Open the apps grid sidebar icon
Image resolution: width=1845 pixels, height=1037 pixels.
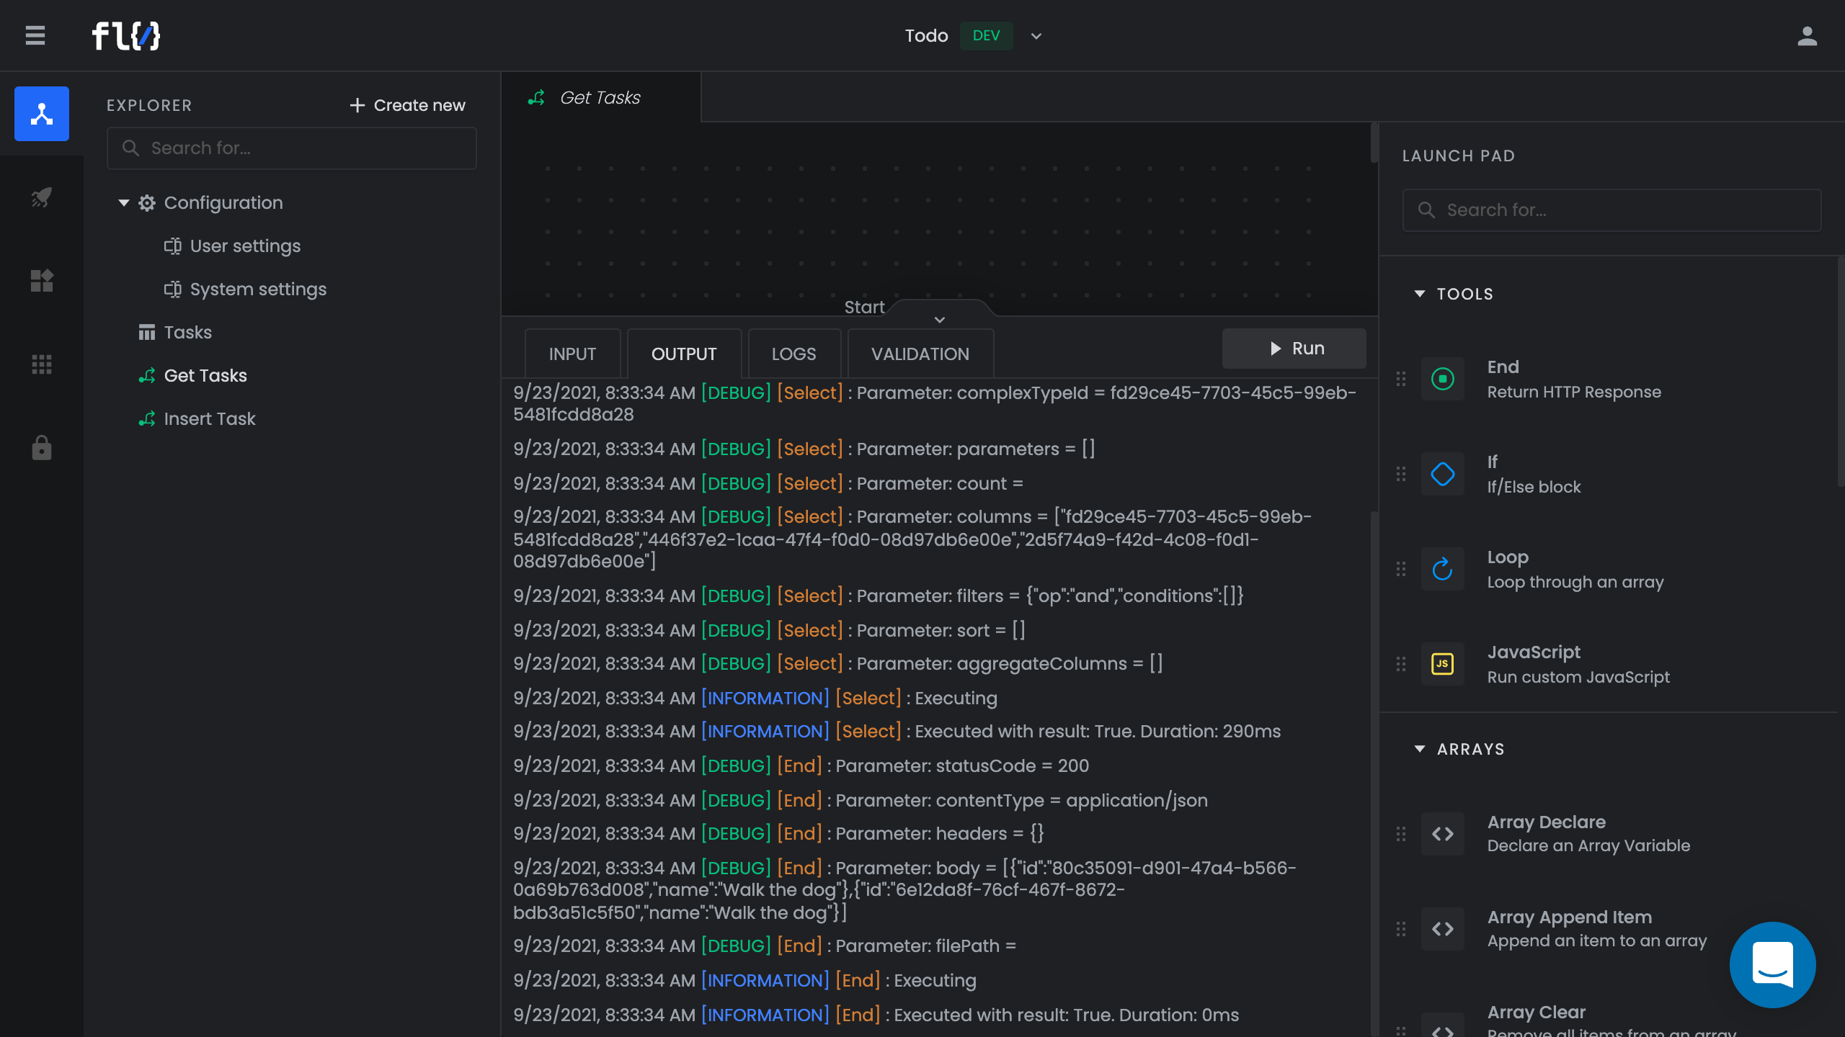[x=42, y=364]
